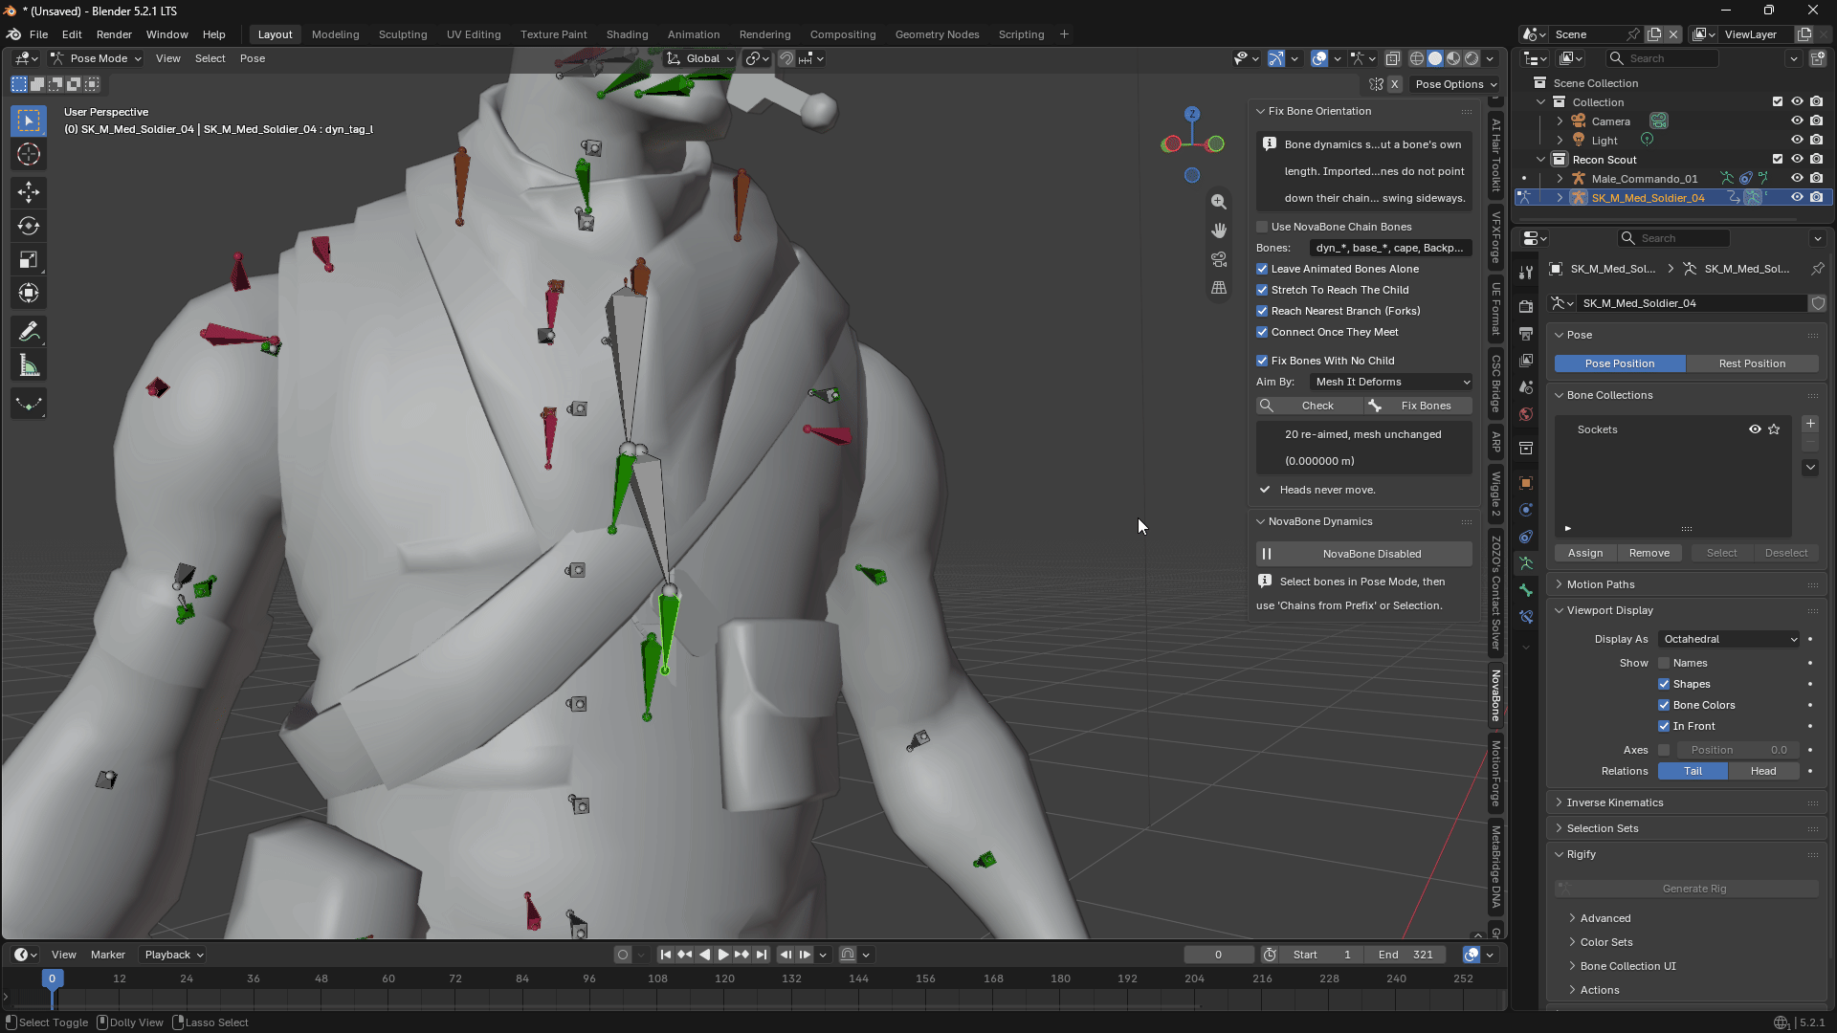Expand the Selection Sets panel
Screen dimensions: 1837x1033
[x=1603, y=828]
